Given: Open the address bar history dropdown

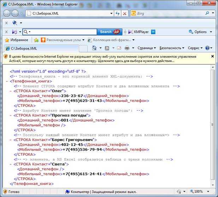Looking at the screenshot, I should click(x=112, y=13).
